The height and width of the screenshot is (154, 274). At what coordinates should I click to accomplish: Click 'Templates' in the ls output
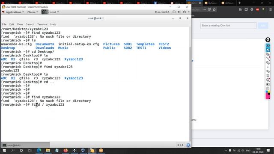pyautogui.click(x=145, y=44)
